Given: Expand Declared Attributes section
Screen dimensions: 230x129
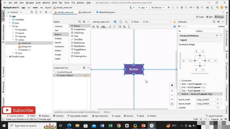Looking at the screenshot, I should click(x=179, y=36).
